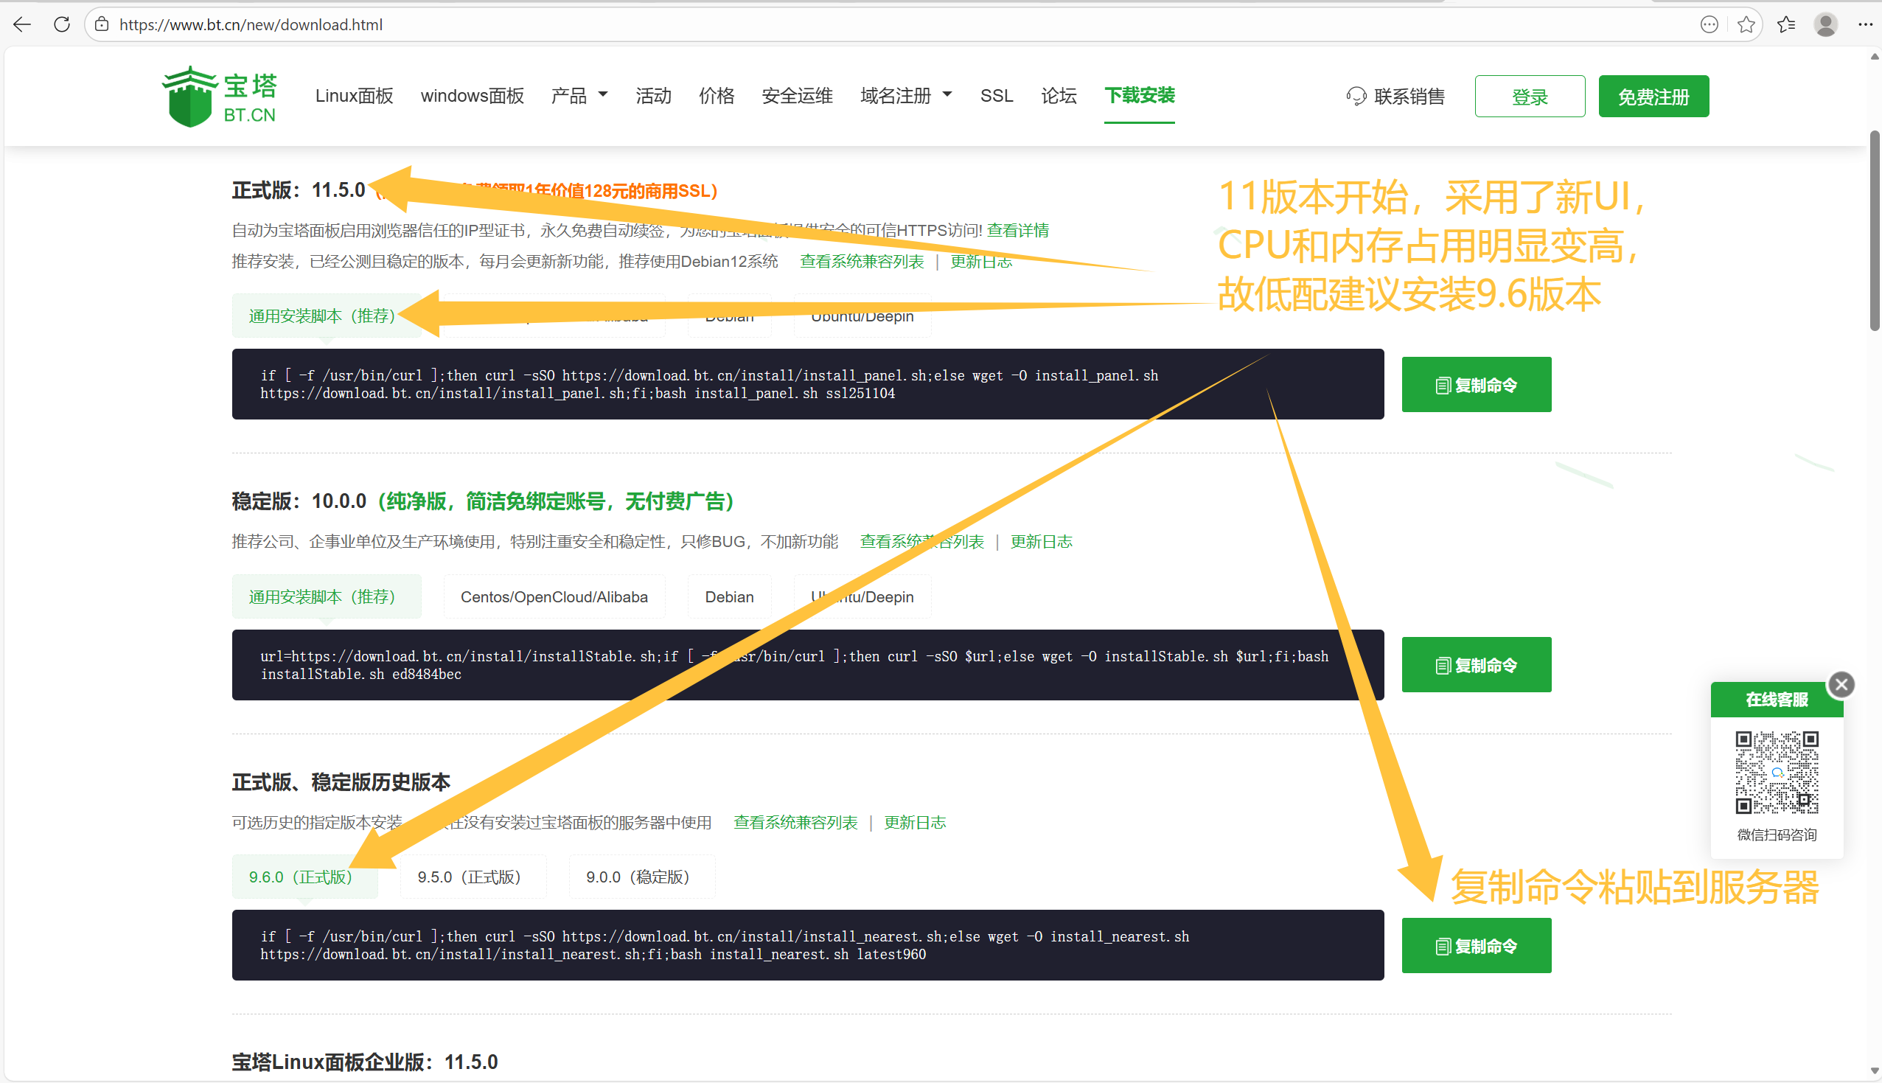The image size is (1882, 1083).
Task: Click the address bar security lock icon
Action: (x=101, y=24)
